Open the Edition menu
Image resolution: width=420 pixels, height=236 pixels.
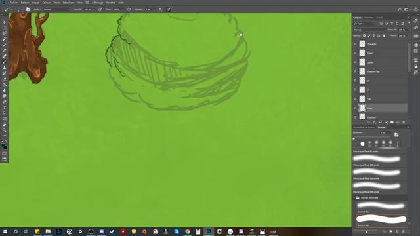[x=25, y=3]
